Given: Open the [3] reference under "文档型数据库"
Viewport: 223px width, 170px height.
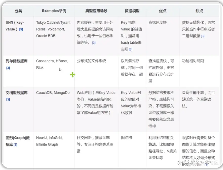Looking at the screenshot, I should (x=8, y=100).
